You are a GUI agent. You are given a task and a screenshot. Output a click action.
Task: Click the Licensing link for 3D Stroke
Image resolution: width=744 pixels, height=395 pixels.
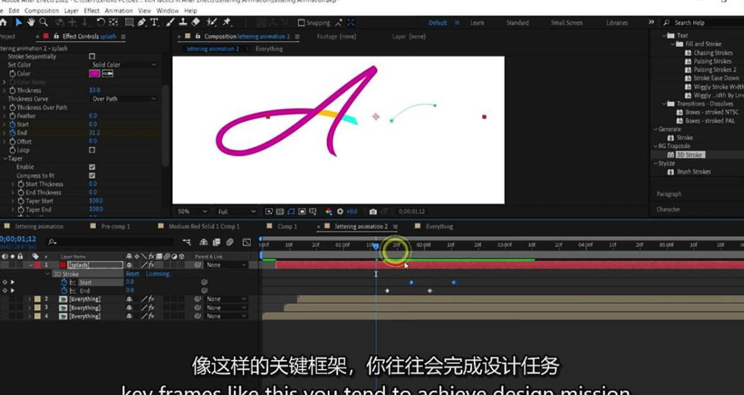pos(158,274)
